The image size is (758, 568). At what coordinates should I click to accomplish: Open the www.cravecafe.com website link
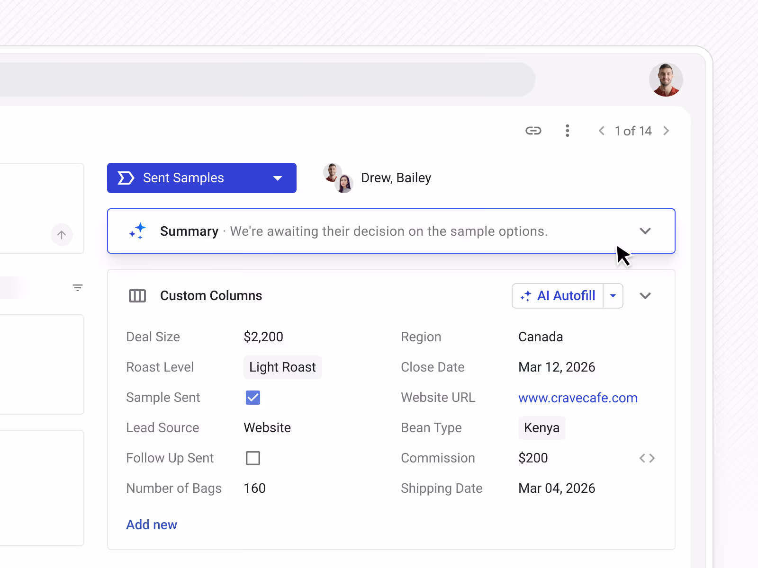578,398
